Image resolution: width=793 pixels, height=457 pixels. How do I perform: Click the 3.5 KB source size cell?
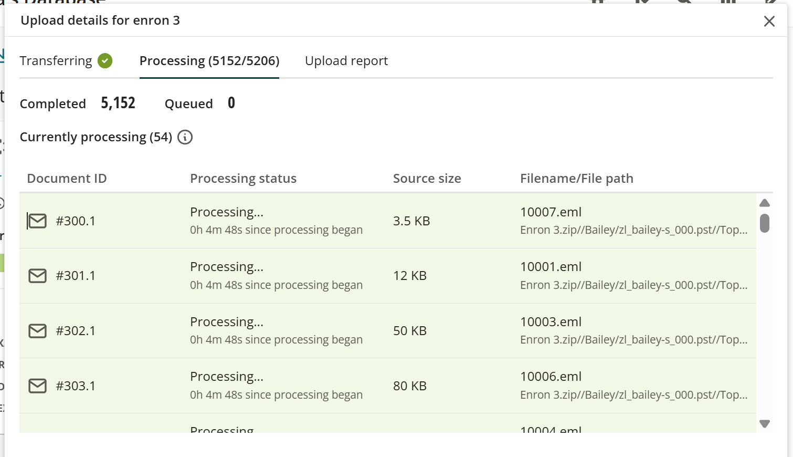coord(411,221)
